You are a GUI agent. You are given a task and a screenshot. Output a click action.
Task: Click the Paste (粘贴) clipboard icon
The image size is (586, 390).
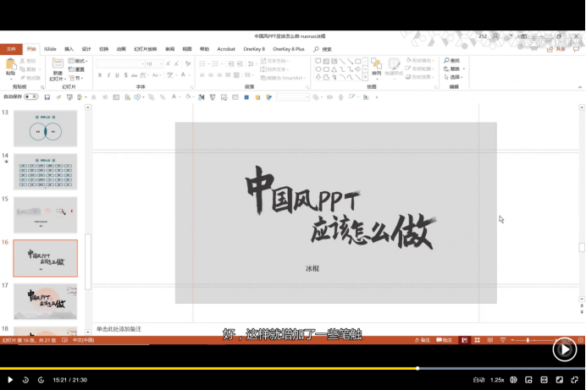(10, 65)
